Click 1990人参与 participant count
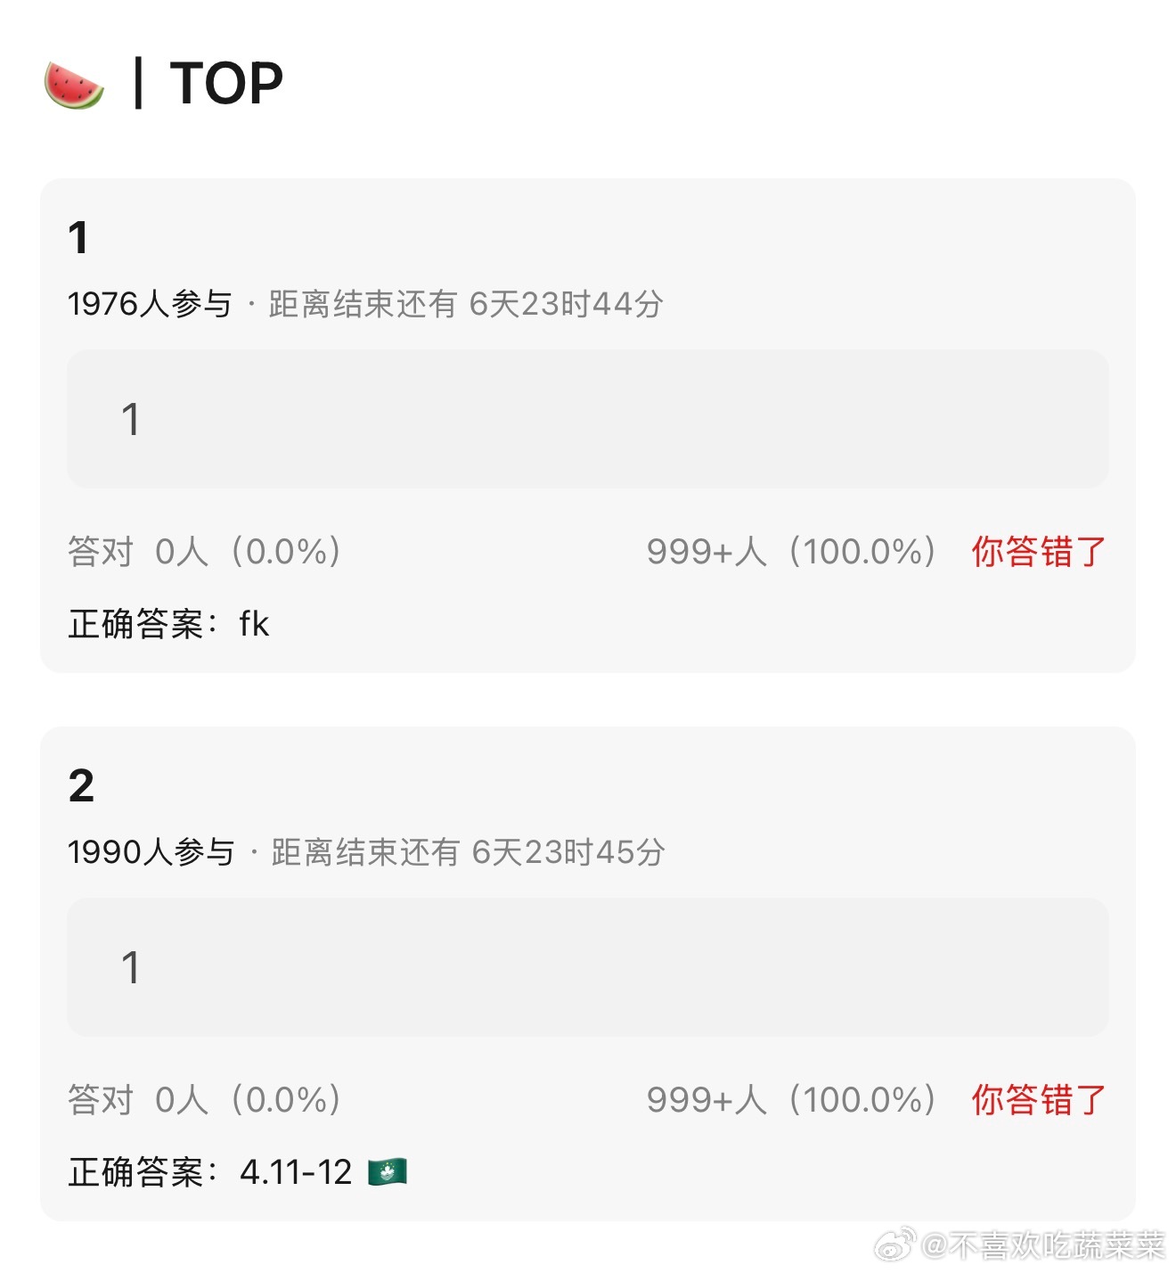1176x1273 pixels. click(x=151, y=852)
